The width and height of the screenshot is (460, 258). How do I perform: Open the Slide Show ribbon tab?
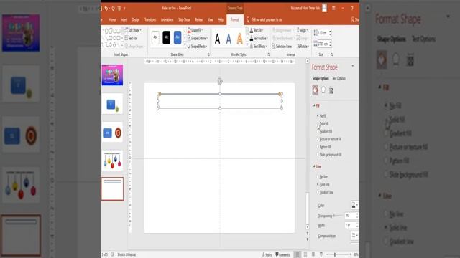[184, 19]
